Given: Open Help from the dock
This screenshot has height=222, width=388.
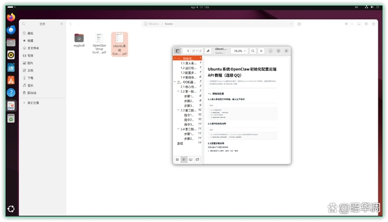Looking at the screenshot, I should point(11,93).
